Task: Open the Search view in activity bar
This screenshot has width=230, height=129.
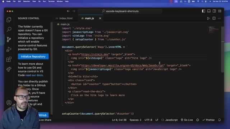Action: 9,29
